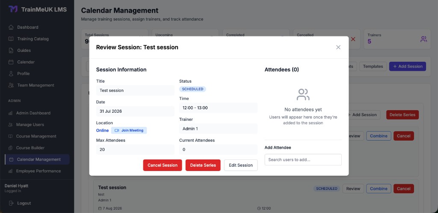Click the Admin Dashboard chart icon
Screen dimensions: 438x213
(x=10, y=113)
